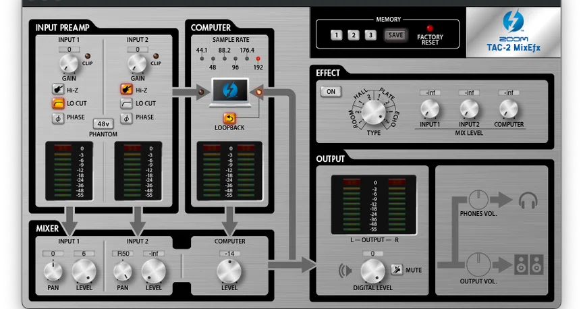Click the Input 2 CLIP indicator
The height and width of the screenshot is (309, 583).
click(x=156, y=56)
